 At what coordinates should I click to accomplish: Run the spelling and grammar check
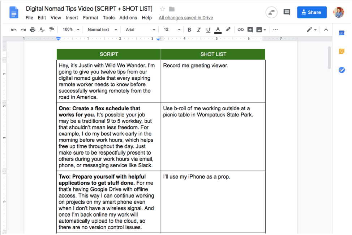42,30
